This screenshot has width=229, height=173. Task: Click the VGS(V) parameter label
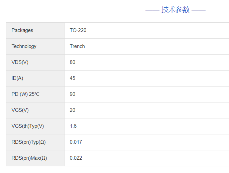20,110
